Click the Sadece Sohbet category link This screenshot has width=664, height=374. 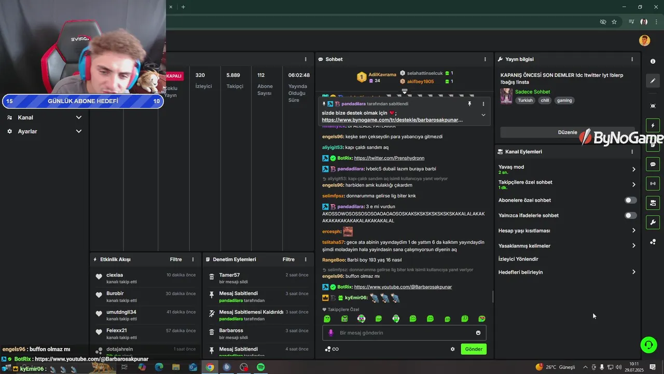tap(532, 92)
